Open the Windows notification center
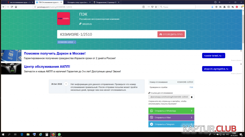Viewport: 245px width, 137px height. pos(241,135)
